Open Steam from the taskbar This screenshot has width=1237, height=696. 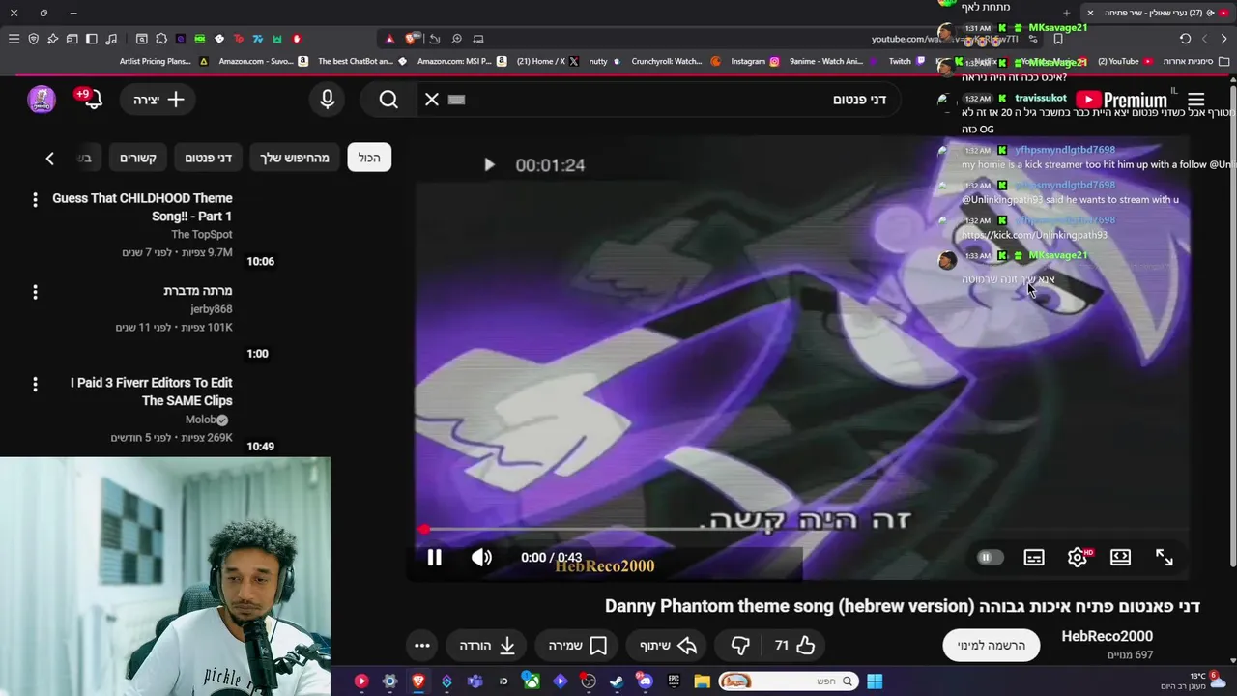tap(617, 681)
